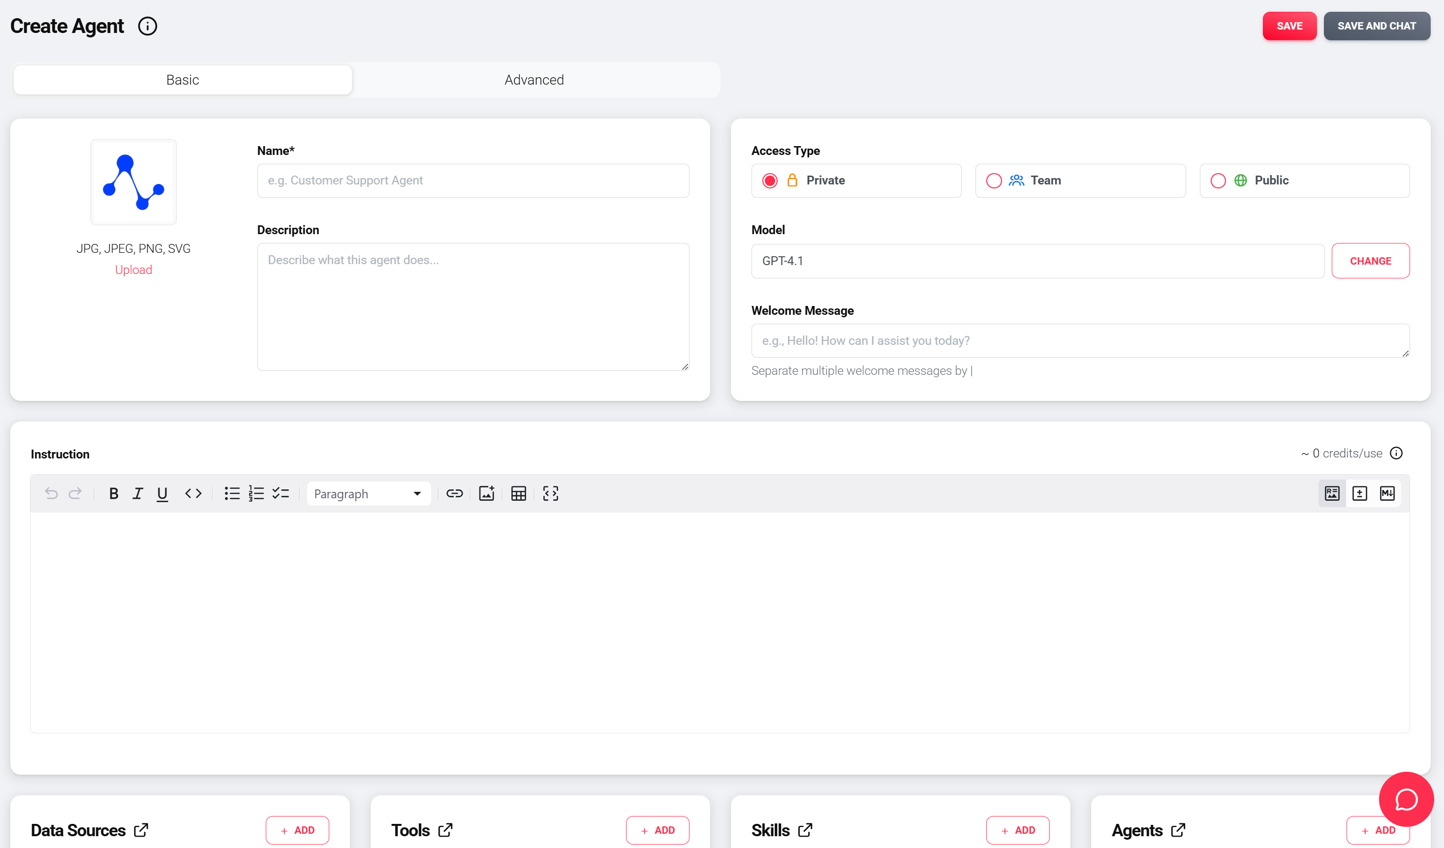Image resolution: width=1444 pixels, height=848 pixels.
Task: Open the Paragraph style dropdown
Action: pyautogui.click(x=369, y=493)
